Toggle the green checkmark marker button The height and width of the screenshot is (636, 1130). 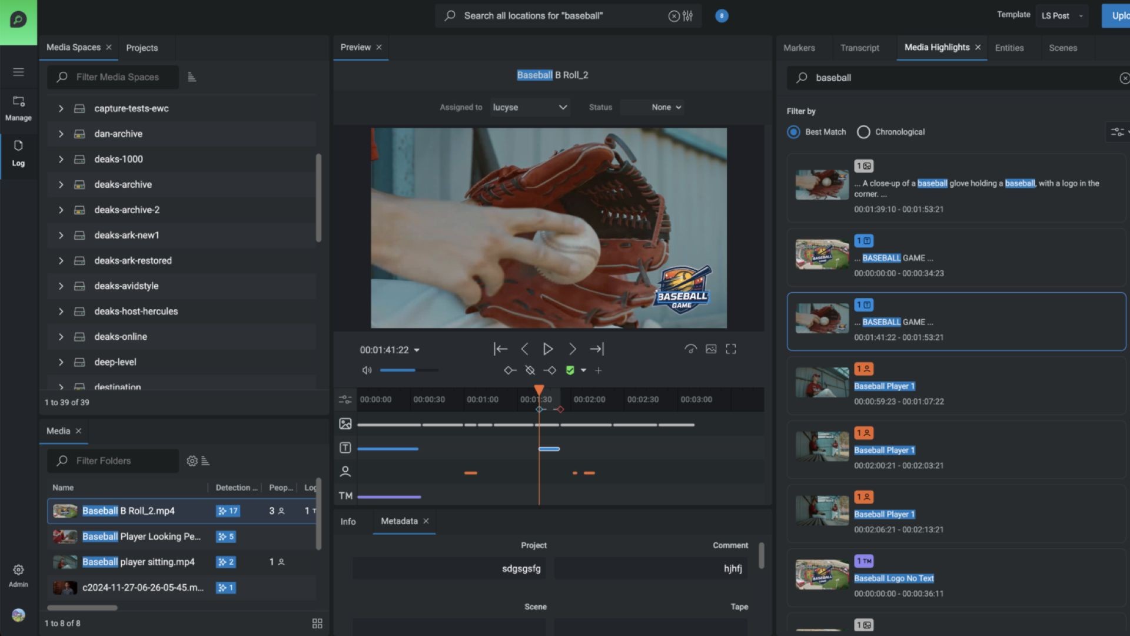(x=570, y=370)
